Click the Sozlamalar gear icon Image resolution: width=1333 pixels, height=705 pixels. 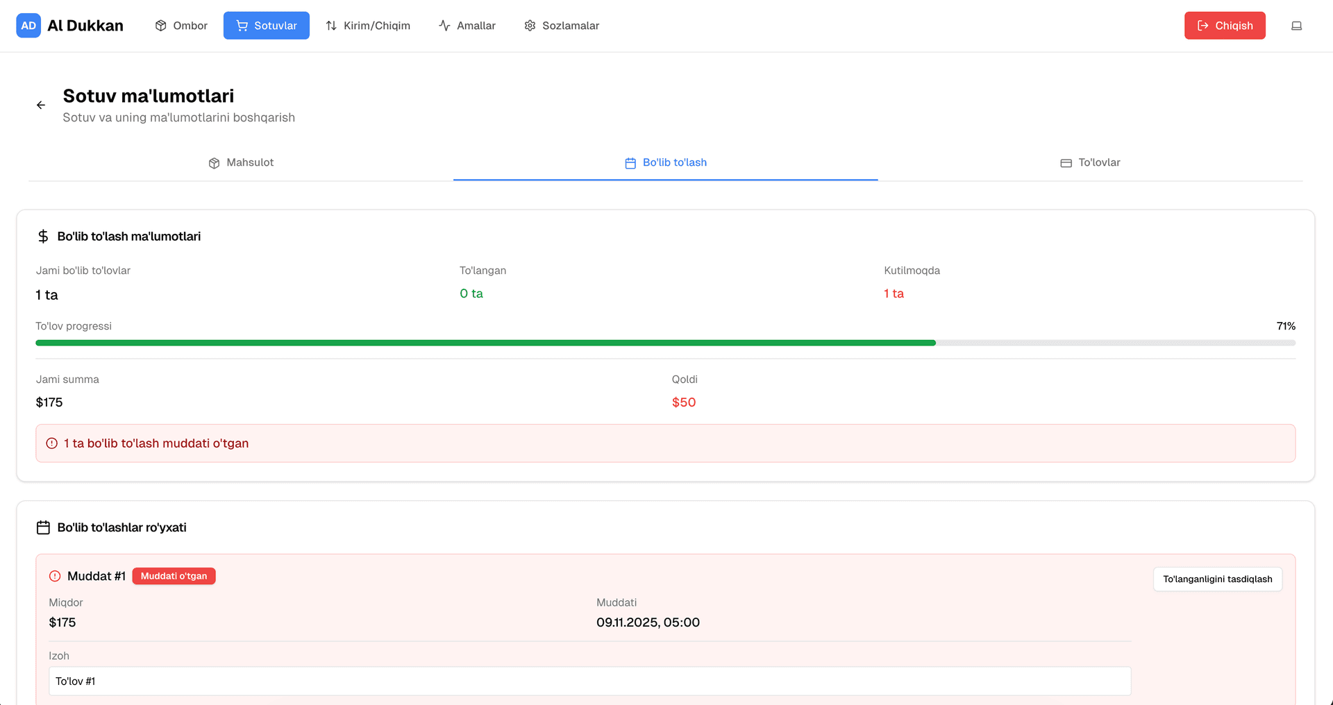coord(530,26)
